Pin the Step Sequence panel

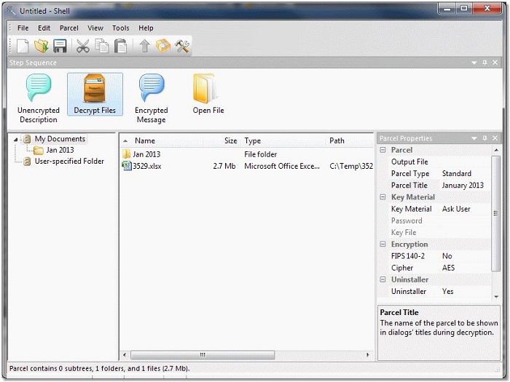pos(484,63)
